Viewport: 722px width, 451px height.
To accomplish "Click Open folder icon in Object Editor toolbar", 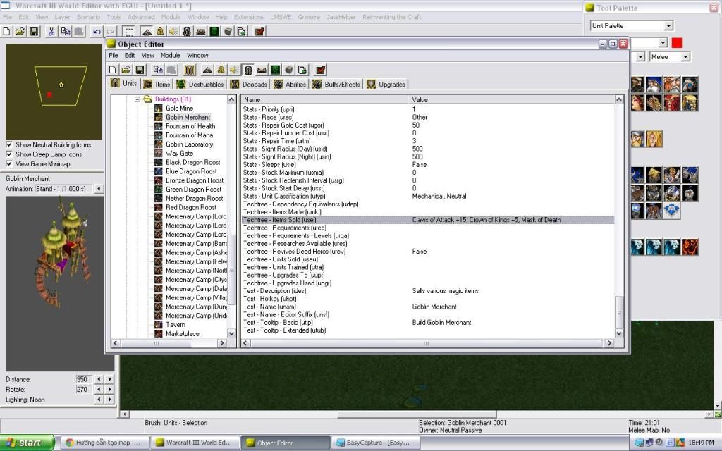I will pos(126,70).
